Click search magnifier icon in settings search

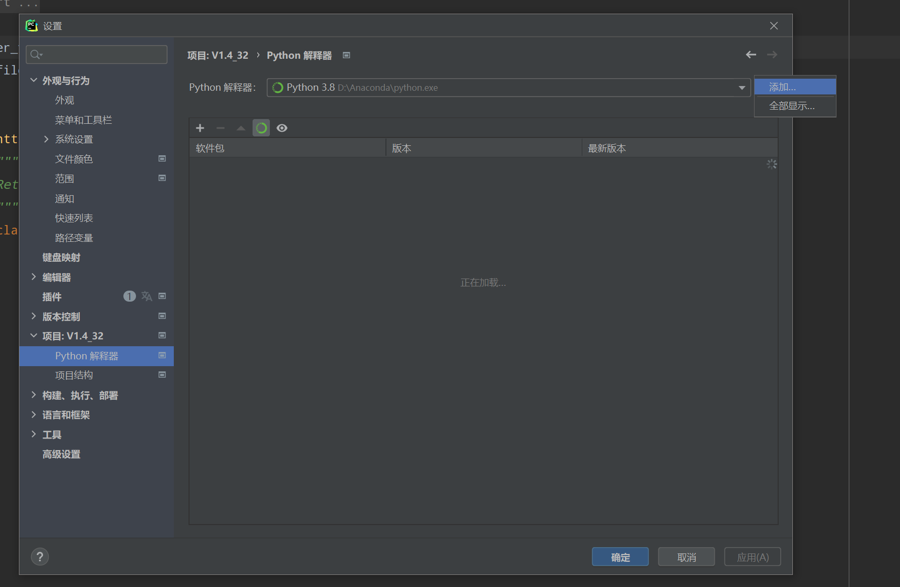36,55
